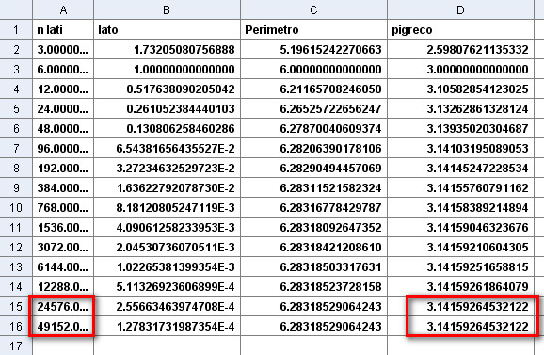The width and height of the screenshot is (544, 355).
Task: Click the 'n lati' header cell
Action: click(63, 29)
